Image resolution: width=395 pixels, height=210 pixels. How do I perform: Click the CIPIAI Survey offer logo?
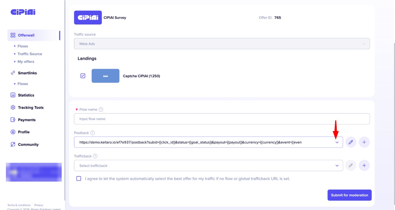coord(88,17)
